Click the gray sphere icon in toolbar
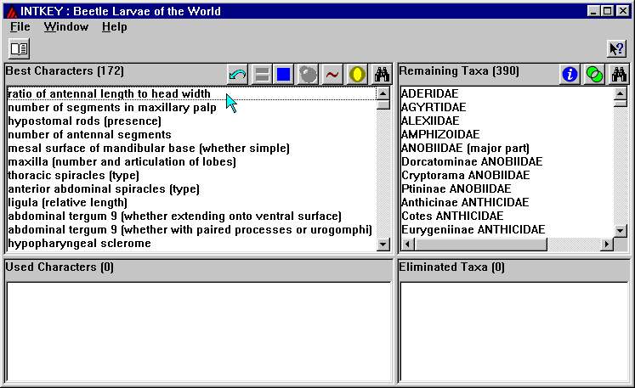Screen dimensions: 635x388 (x=309, y=75)
